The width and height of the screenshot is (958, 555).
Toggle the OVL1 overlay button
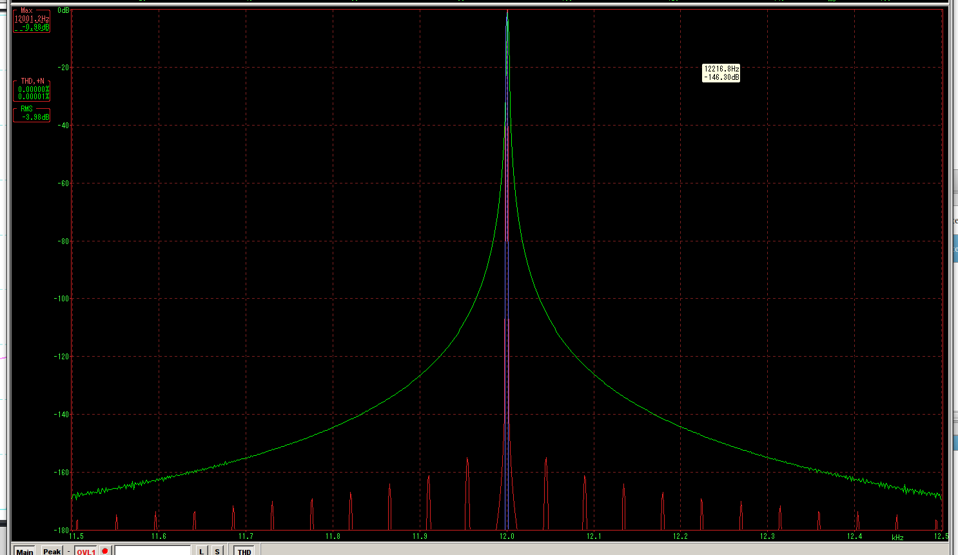click(86, 551)
